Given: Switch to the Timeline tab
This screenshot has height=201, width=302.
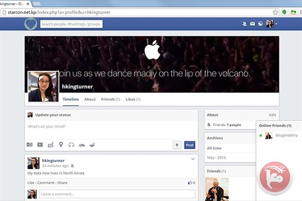Looking at the screenshot, I should coord(71,99).
